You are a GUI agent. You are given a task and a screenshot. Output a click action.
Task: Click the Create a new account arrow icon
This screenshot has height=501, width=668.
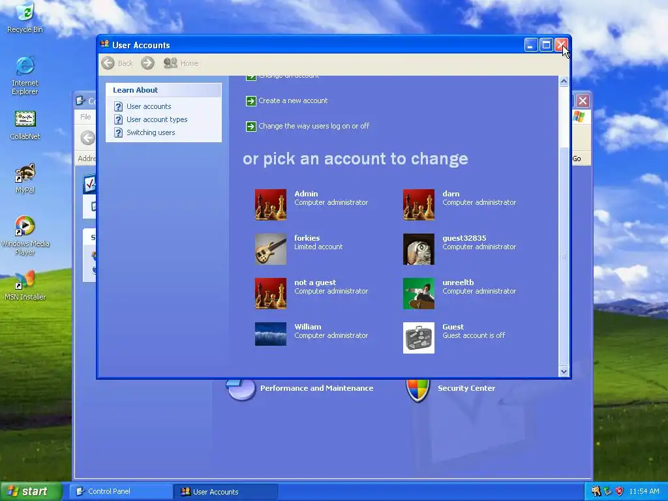(x=251, y=101)
